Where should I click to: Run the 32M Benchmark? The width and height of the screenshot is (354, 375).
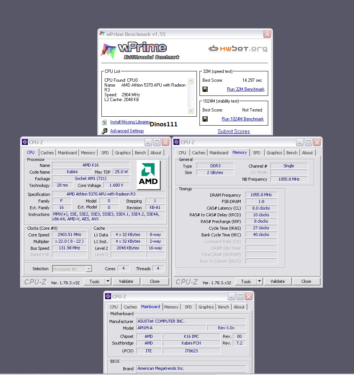pos(246,89)
